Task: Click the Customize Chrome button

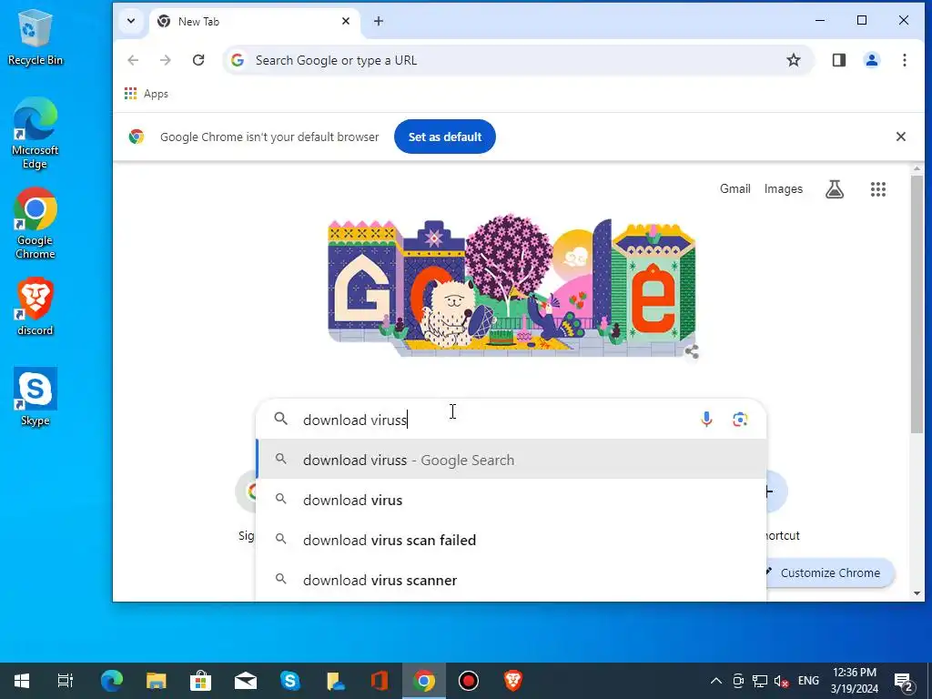Action: point(830,573)
